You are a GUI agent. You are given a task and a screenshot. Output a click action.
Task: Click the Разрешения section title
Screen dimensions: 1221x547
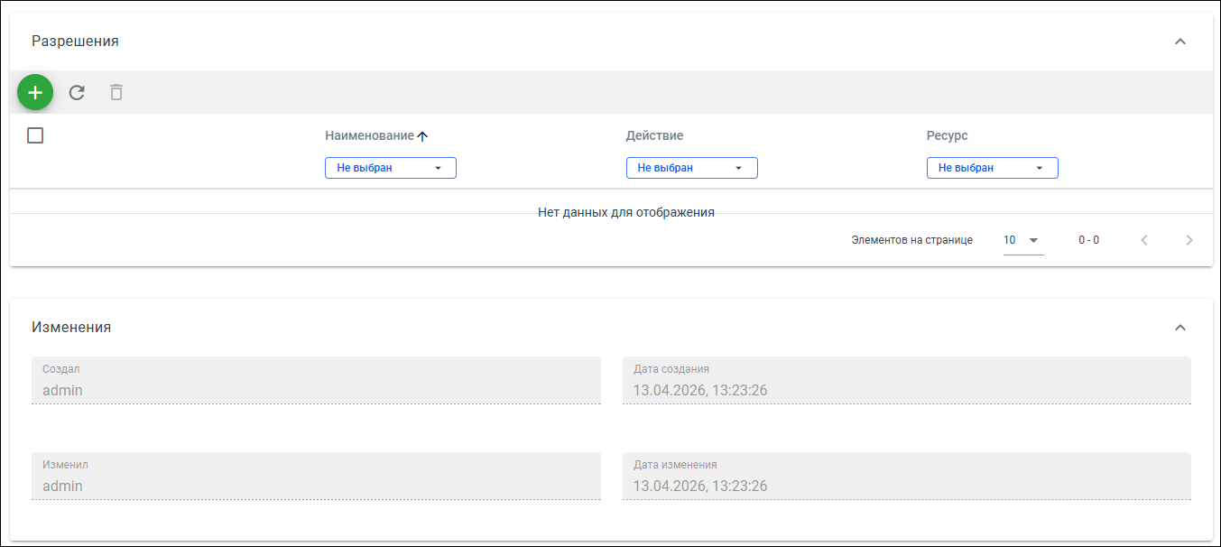[x=75, y=42]
